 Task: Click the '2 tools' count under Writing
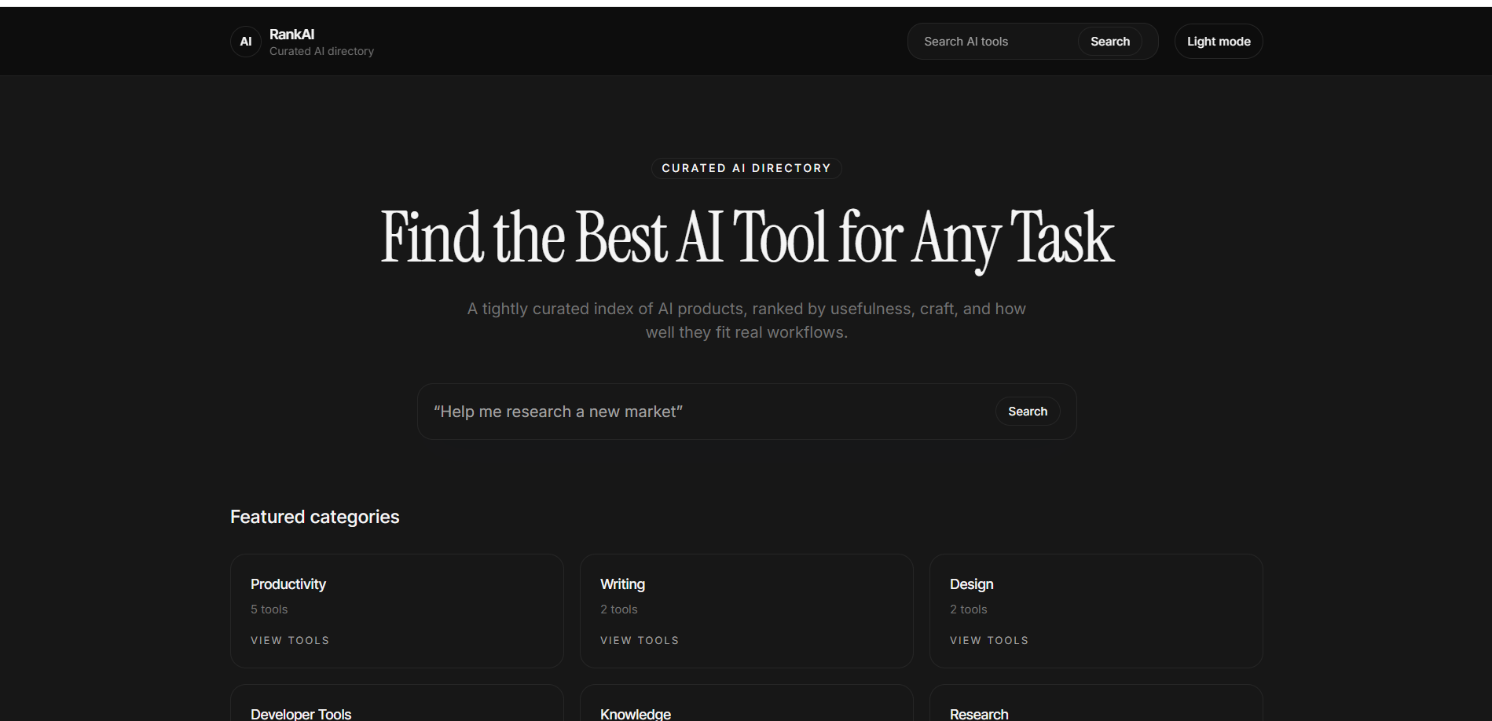(618, 609)
